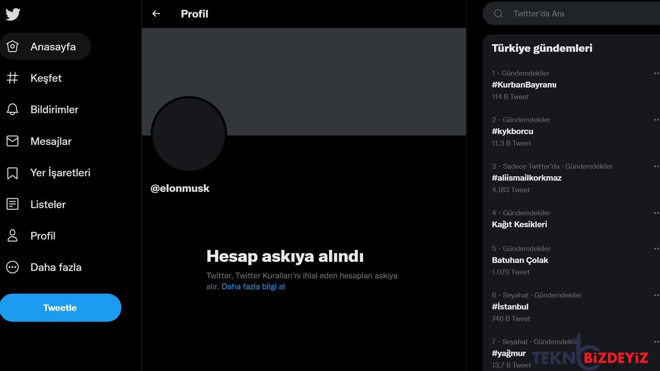
Task: Click the @elonmusk handle text
Action: pos(180,189)
